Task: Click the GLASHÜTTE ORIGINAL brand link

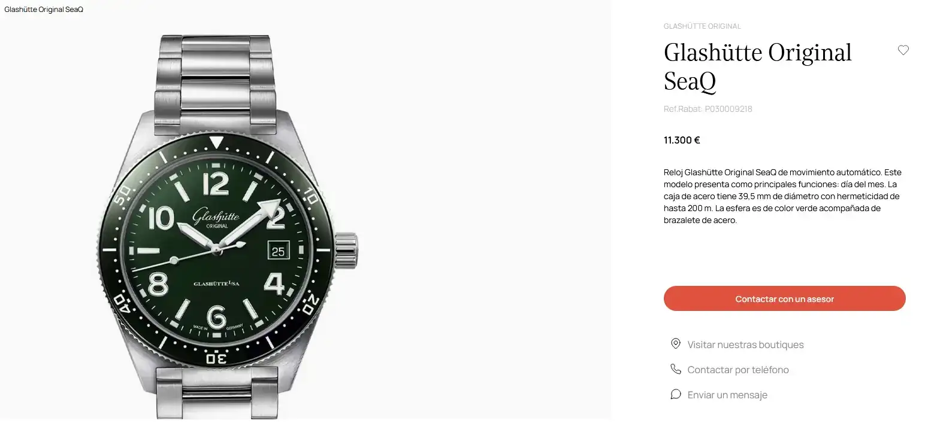Action: (x=702, y=26)
